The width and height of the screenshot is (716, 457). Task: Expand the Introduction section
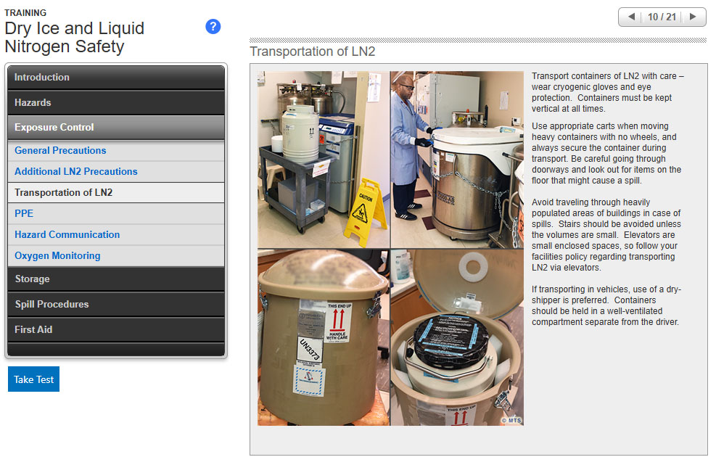tap(116, 78)
